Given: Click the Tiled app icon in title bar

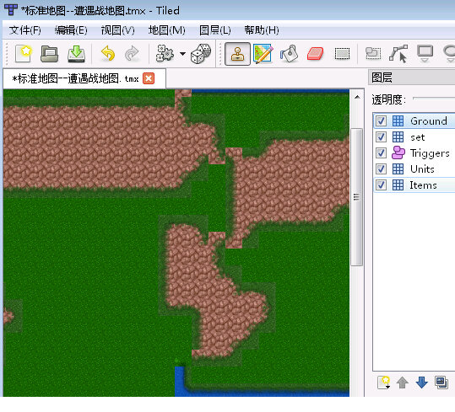Looking at the screenshot, I should (11, 9).
